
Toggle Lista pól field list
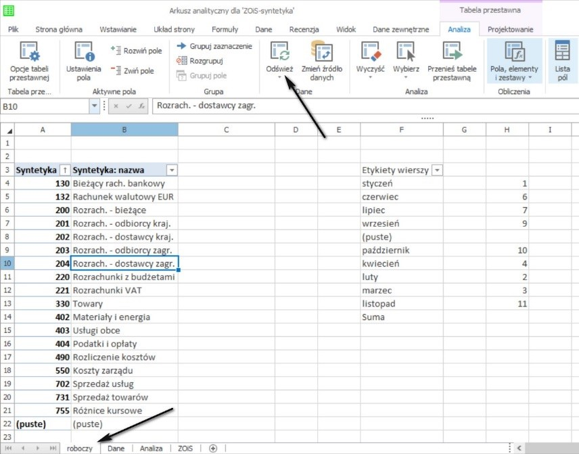[x=562, y=62]
